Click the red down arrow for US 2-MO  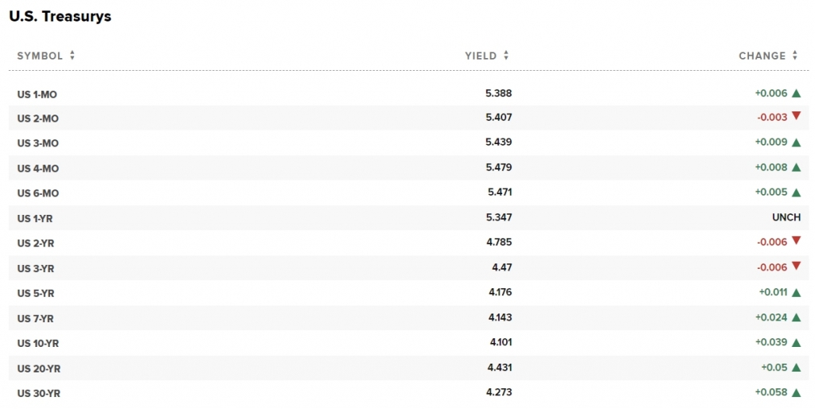click(796, 116)
